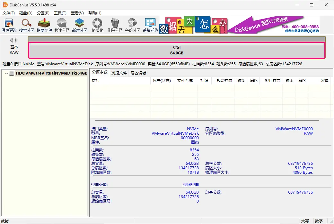The width and height of the screenshot is (334, 224).
Task: Click the HD0 disk drive icon in tree
Action: 12,73
